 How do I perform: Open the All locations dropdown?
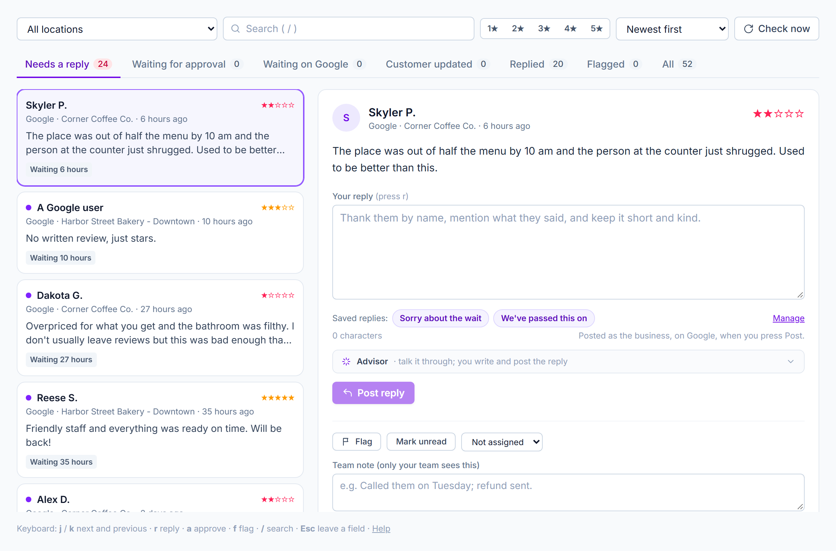[117, 29]
